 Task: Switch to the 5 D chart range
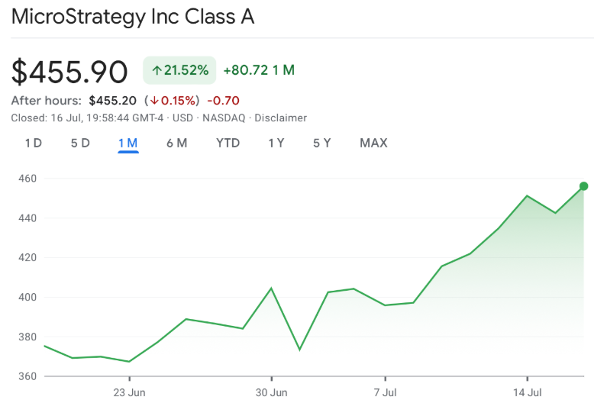(x=80, y=143)
